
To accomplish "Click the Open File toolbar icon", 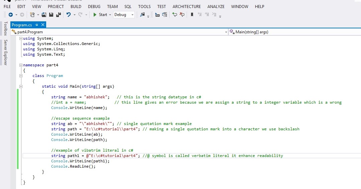I will click(44, 15).
